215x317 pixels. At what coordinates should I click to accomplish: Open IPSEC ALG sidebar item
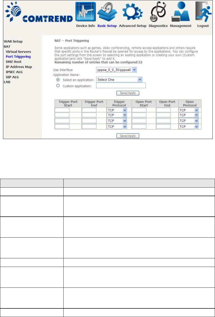point(14,72)
